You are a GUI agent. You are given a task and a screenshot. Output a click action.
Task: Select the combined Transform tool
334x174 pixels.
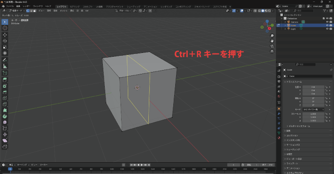(5, 53)
